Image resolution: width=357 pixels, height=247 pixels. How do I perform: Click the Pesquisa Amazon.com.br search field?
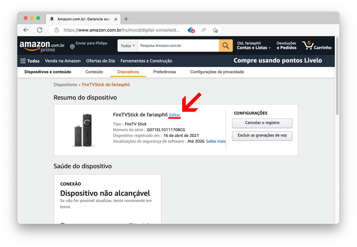(x=178, y=46)
